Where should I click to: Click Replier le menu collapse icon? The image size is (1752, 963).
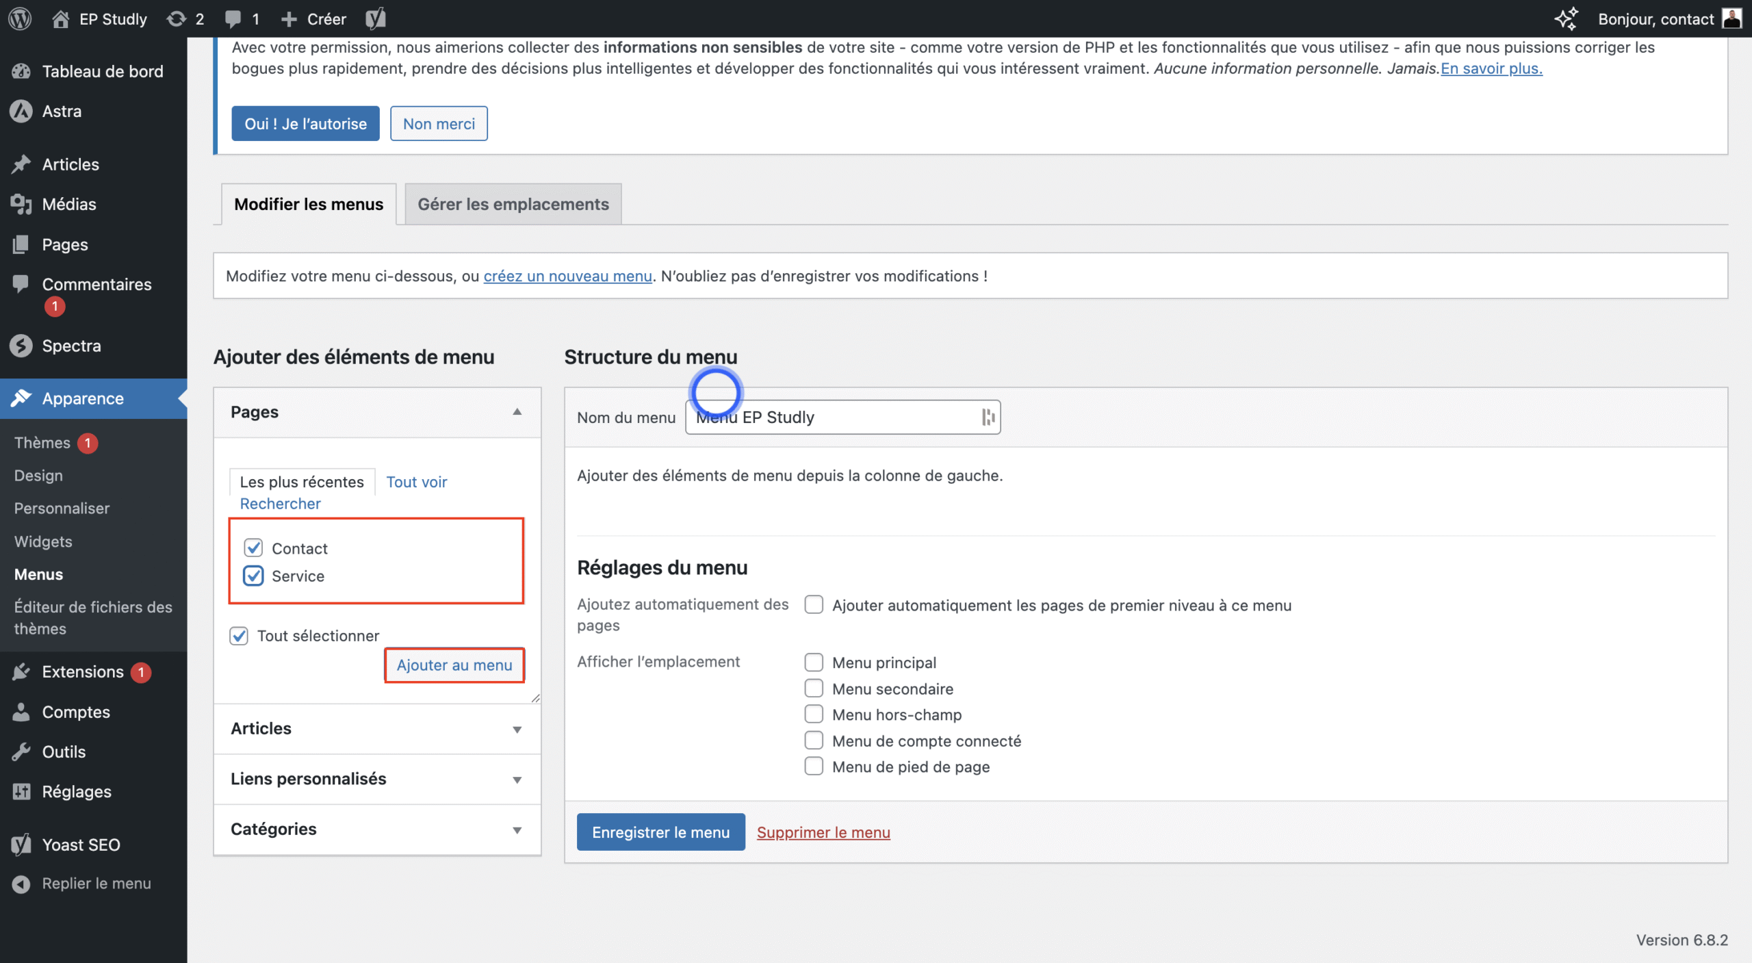(x=21, y=884)
